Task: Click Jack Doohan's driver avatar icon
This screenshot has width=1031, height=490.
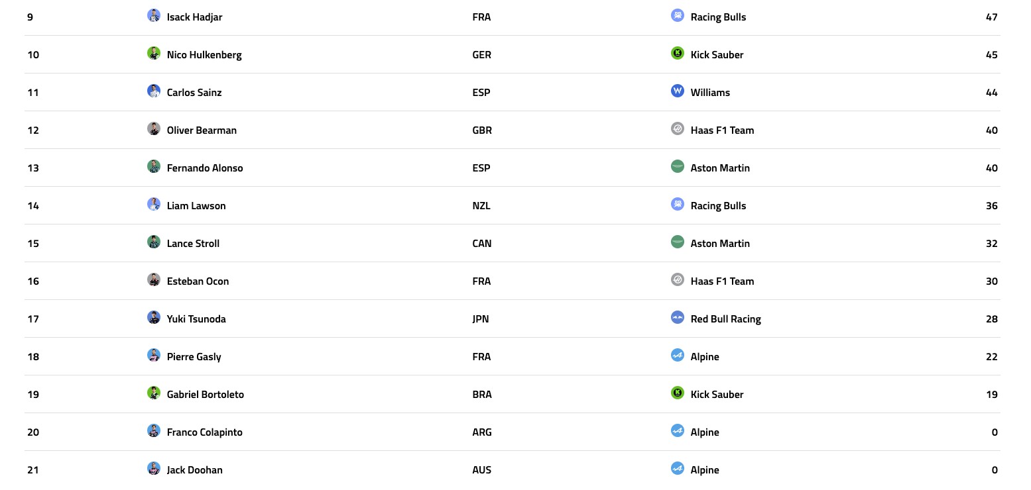Action: 154,469
